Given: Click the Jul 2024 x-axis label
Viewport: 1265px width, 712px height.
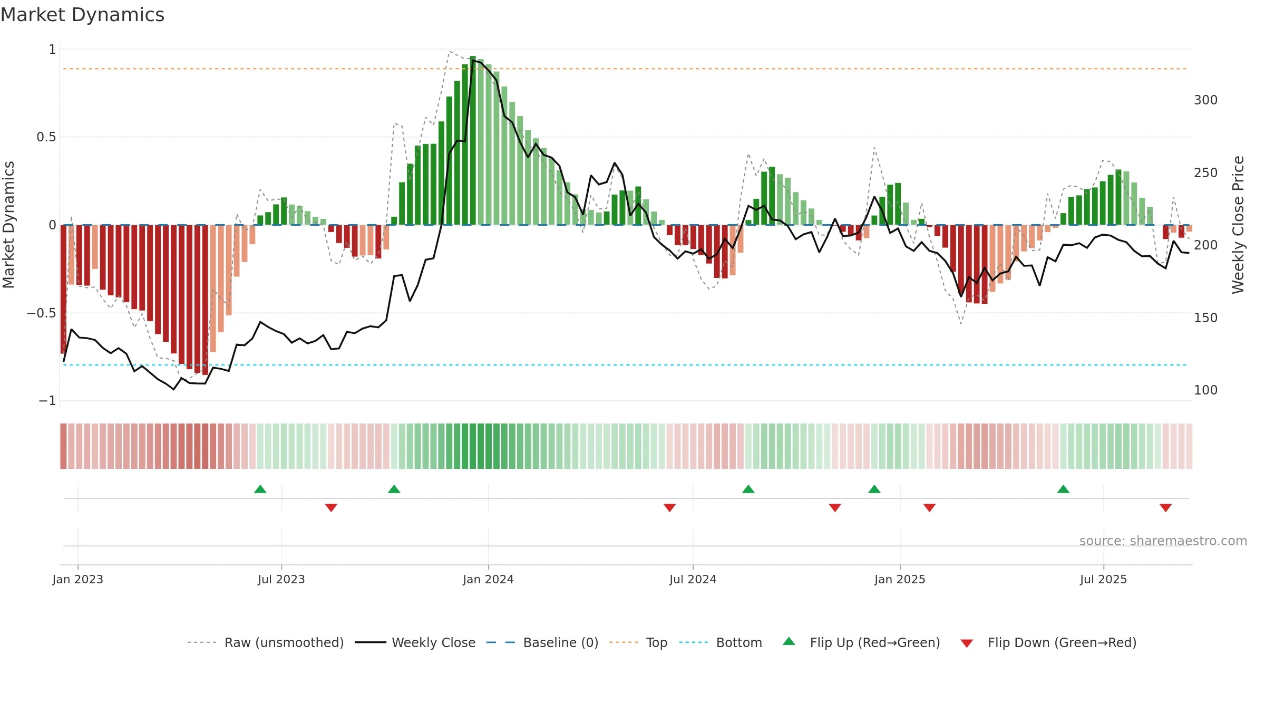Looking at the screenshot, I should (693, 579).
